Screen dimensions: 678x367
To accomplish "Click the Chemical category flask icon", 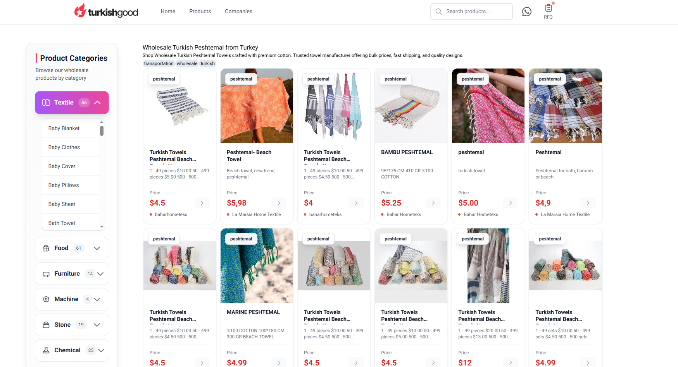I will [x=46, y=350].
